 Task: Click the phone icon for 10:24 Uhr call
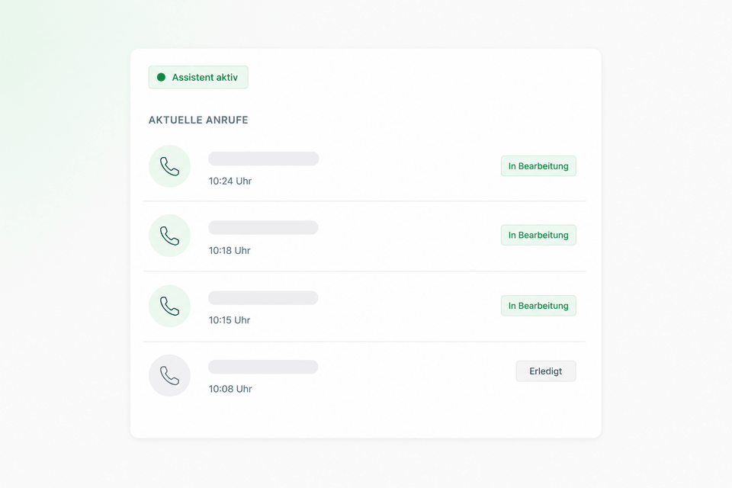click(x=169, y=166)
